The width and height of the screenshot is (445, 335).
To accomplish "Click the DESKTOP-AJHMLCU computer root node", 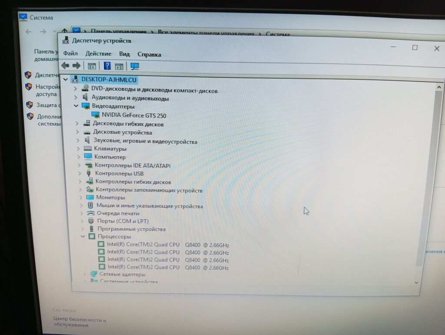I will 109,80.
